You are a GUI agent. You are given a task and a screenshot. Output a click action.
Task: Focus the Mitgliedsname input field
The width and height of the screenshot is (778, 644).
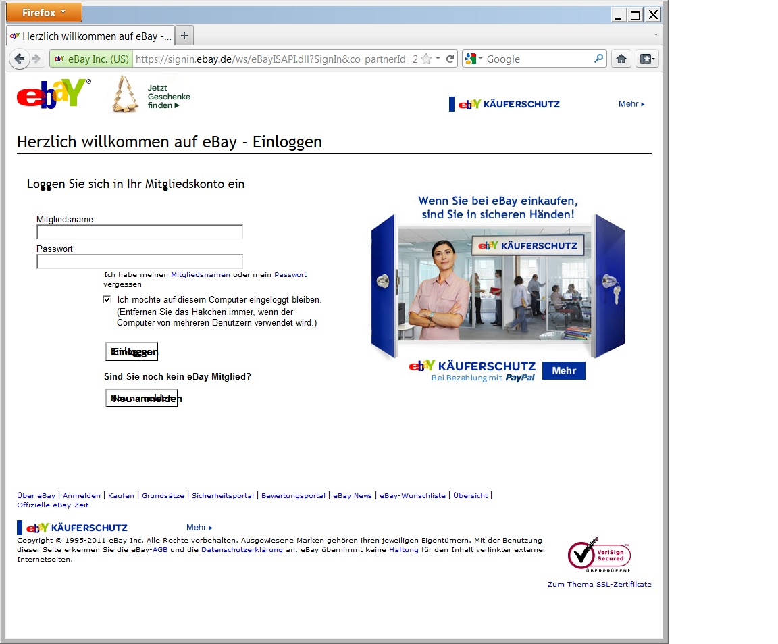pos(139,232)
